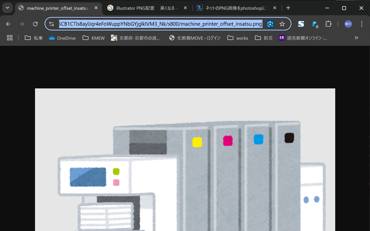Go forward to next page
The width and height of the screenshot is (370, 231).
click(22, 24)
